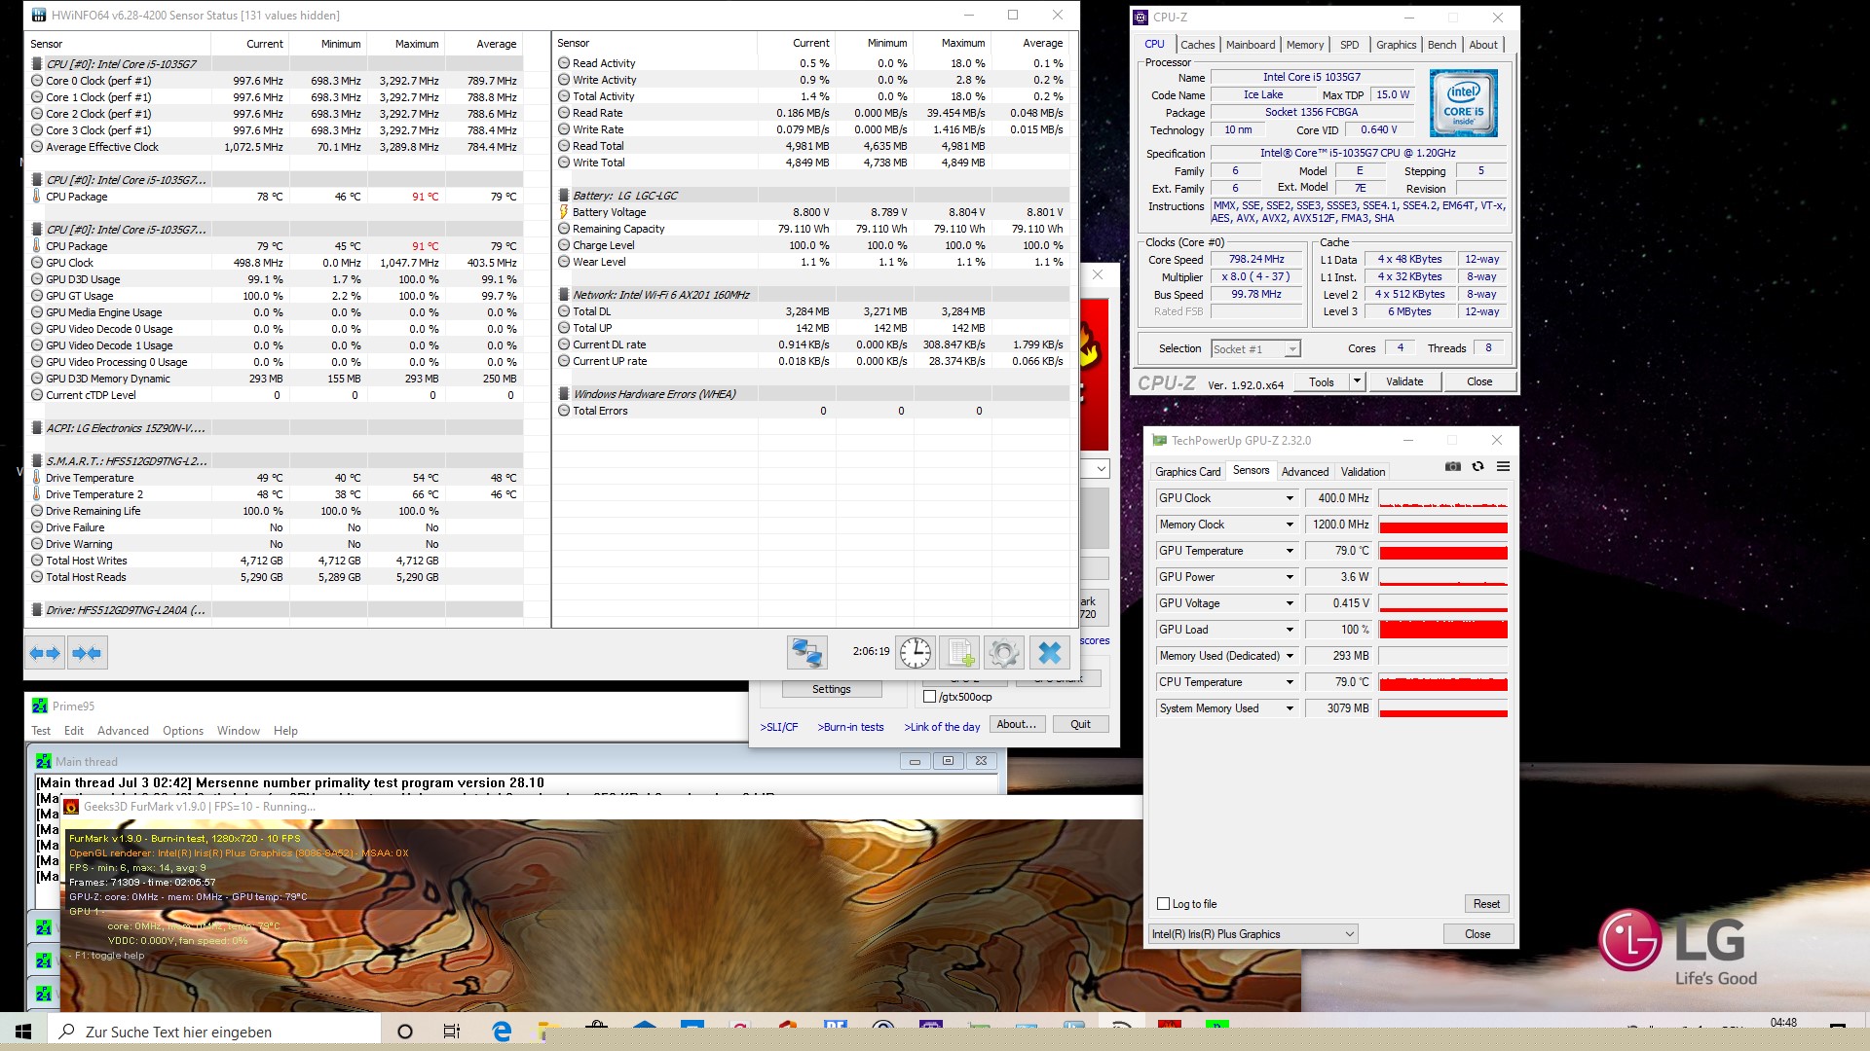The image size is (1870, 1051).
Task: Open HWiNFO remote network monitors icon
Action: tap(806, 652)
